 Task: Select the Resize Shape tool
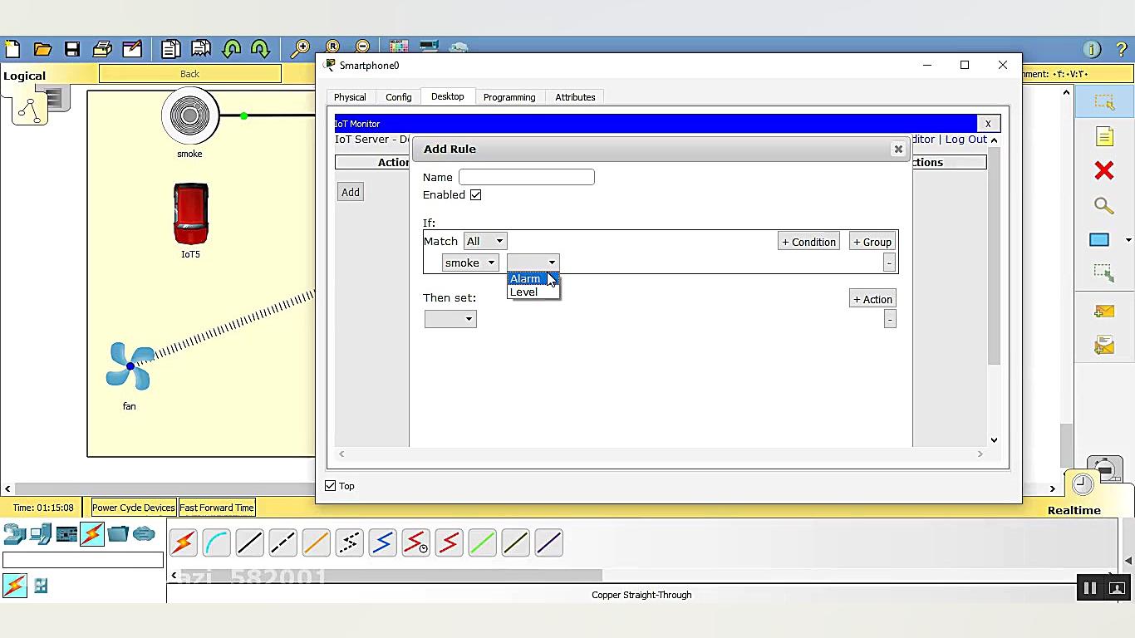point(1104,273)
